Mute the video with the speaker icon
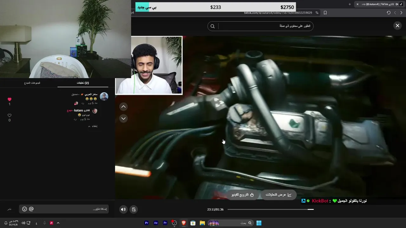 pyautogui.click(x=123, y=209)
